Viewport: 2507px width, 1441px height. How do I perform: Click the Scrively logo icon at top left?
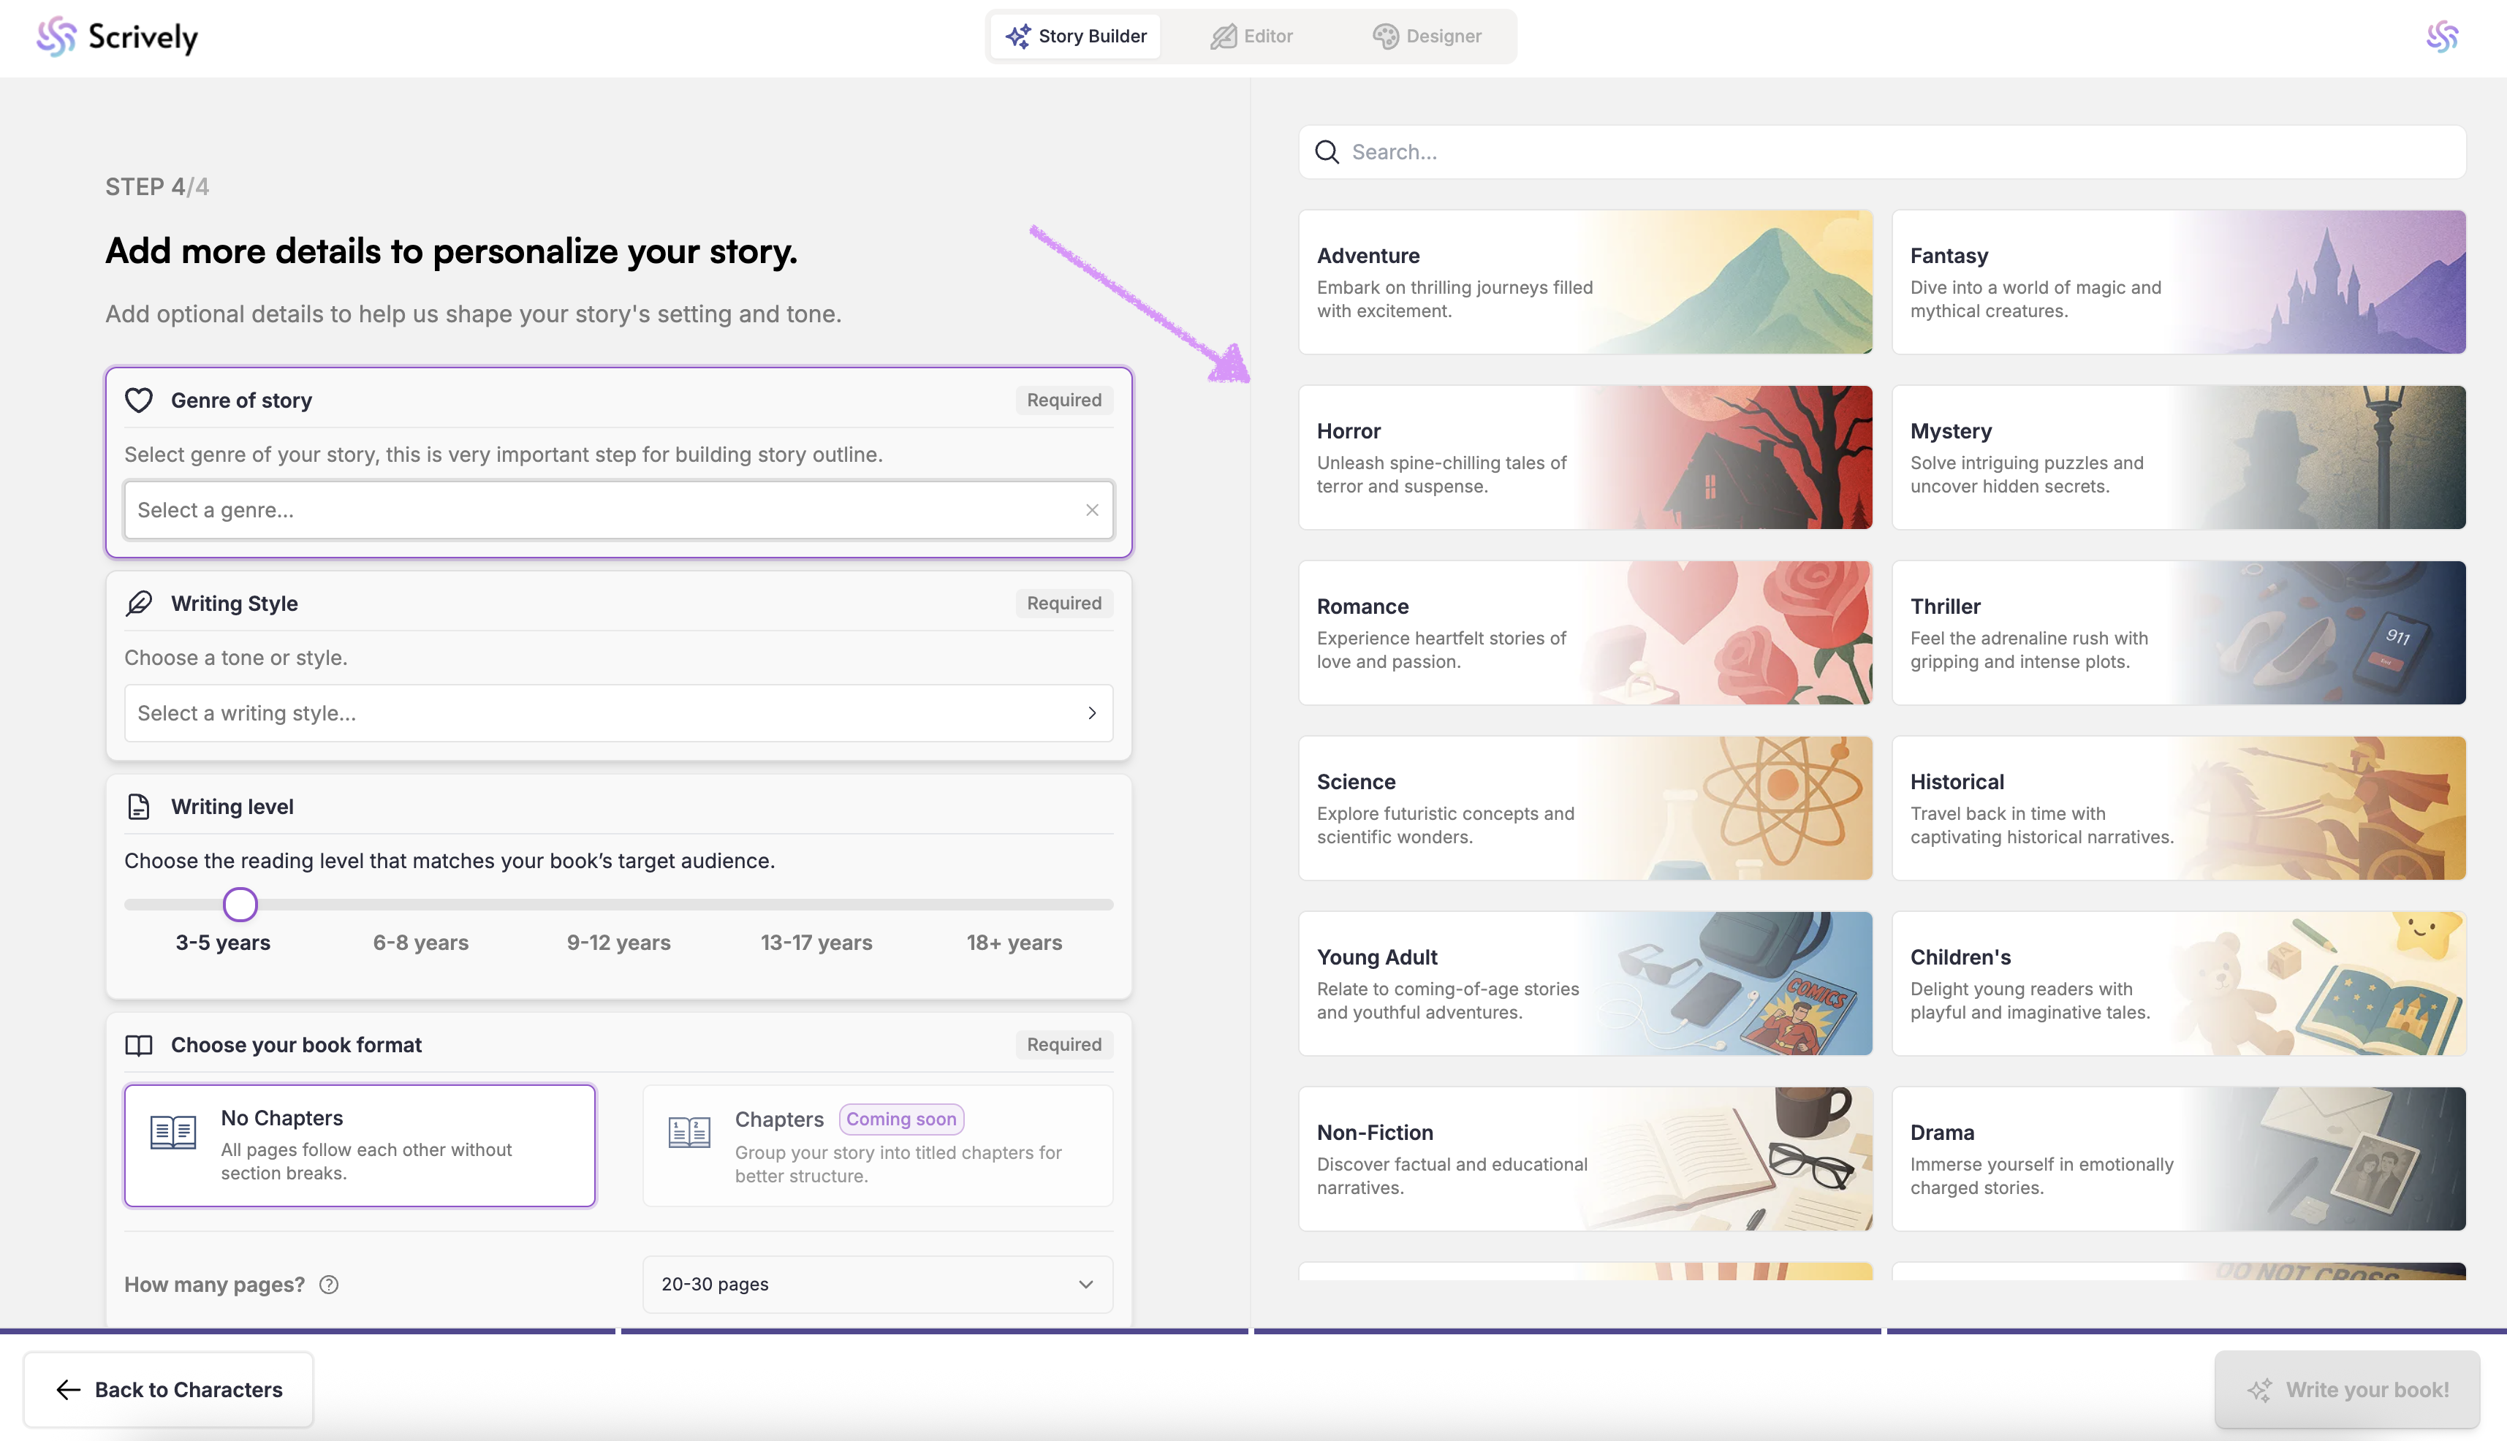point(56,37)
